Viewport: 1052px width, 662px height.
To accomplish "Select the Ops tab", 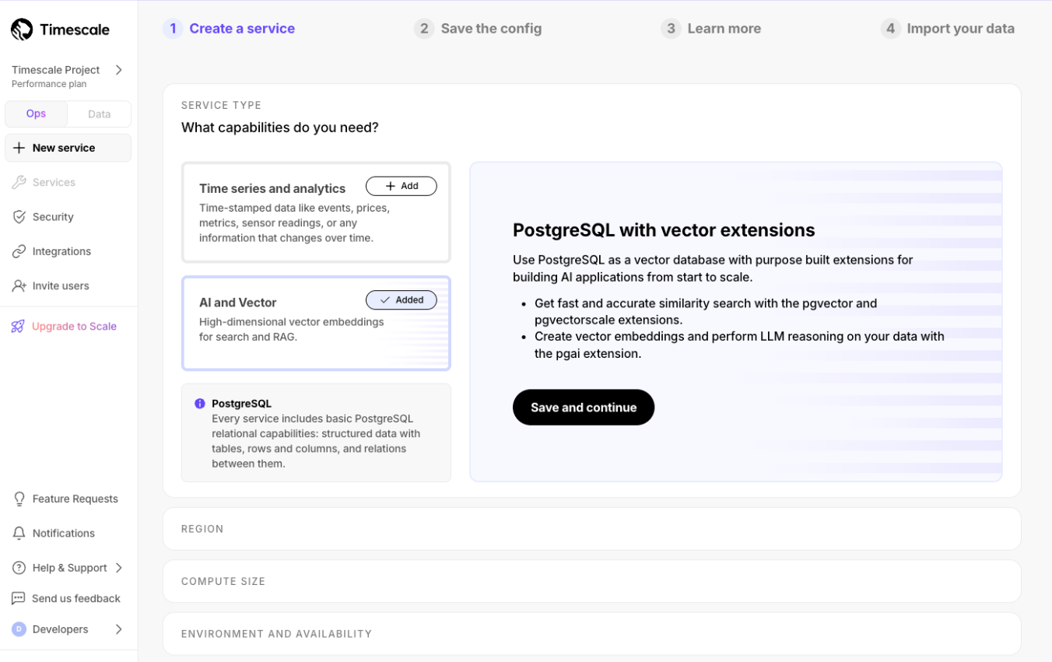I will [36, 114].
